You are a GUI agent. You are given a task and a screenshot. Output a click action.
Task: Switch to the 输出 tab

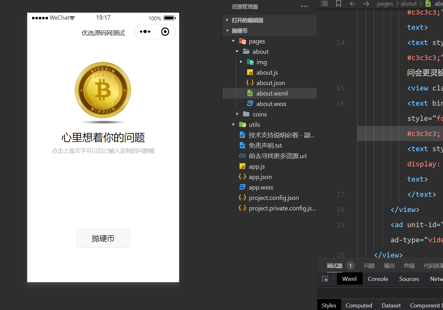point(389,266)
